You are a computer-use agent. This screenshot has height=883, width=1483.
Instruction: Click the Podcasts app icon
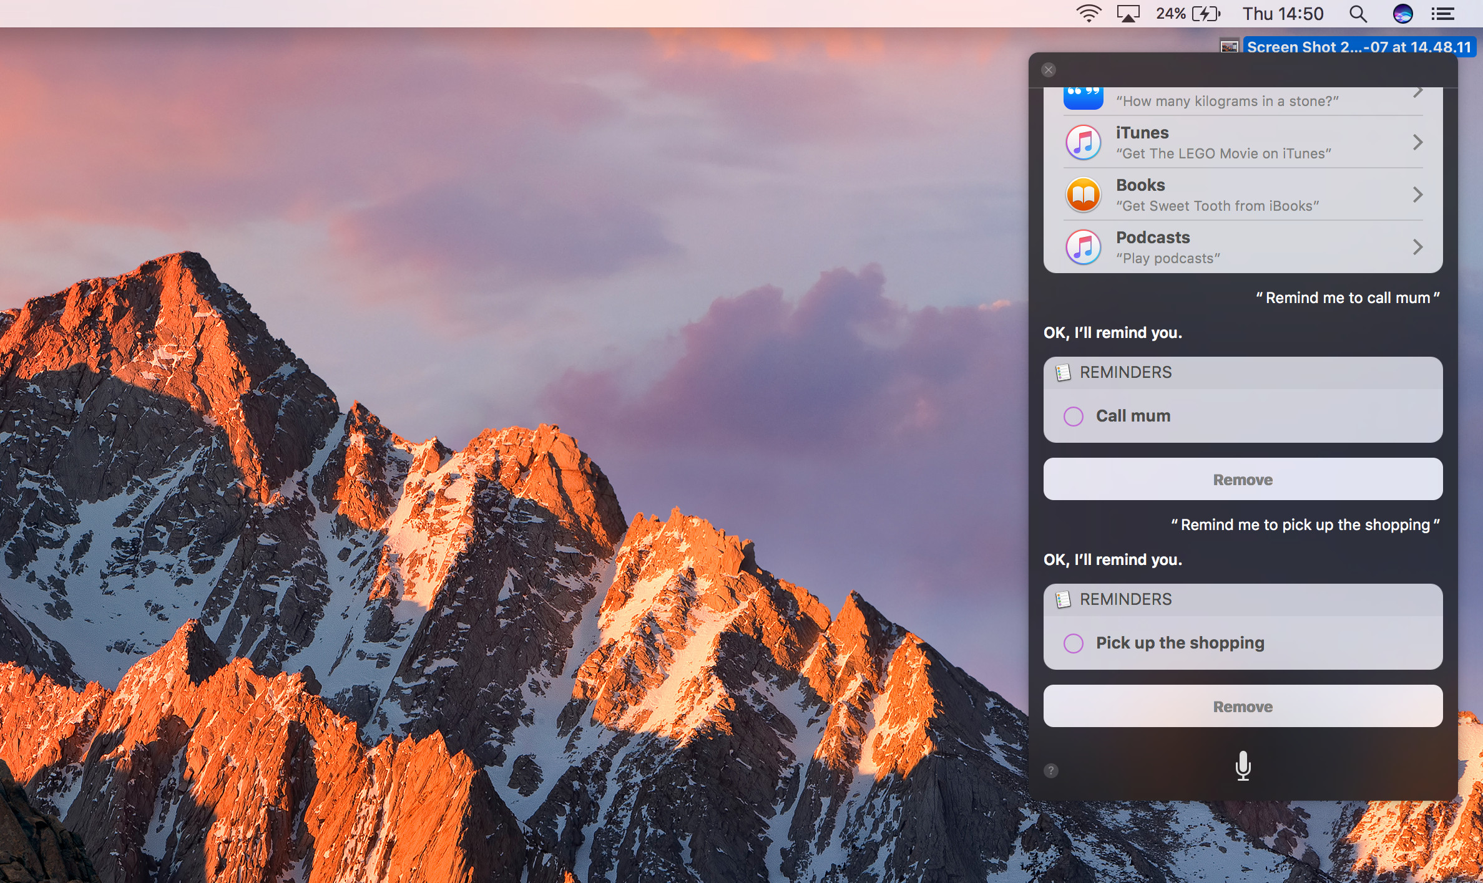point(1083,247)
